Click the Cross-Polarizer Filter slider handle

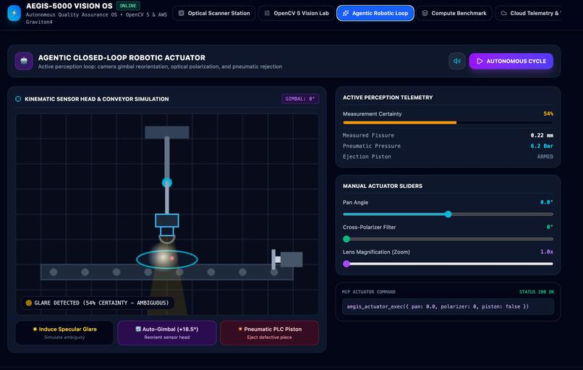click(346, 239)
